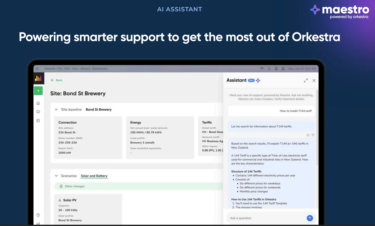Expand the Assistant panel to full size
Viewport: 375px width, 226px height.
click(x=306, y=80)
